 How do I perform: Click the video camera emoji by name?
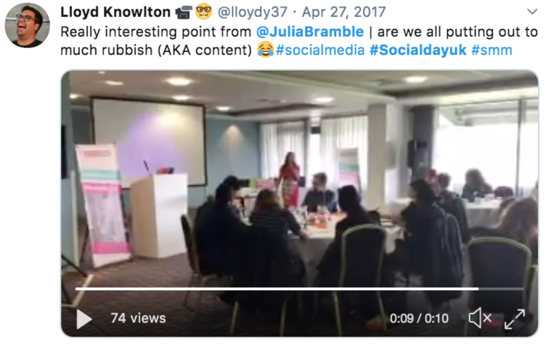pyautogui.click(x=184, y=12)
